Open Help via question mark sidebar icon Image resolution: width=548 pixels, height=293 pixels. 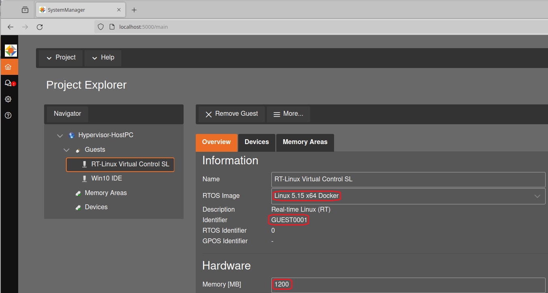click(x=9, y=115)
